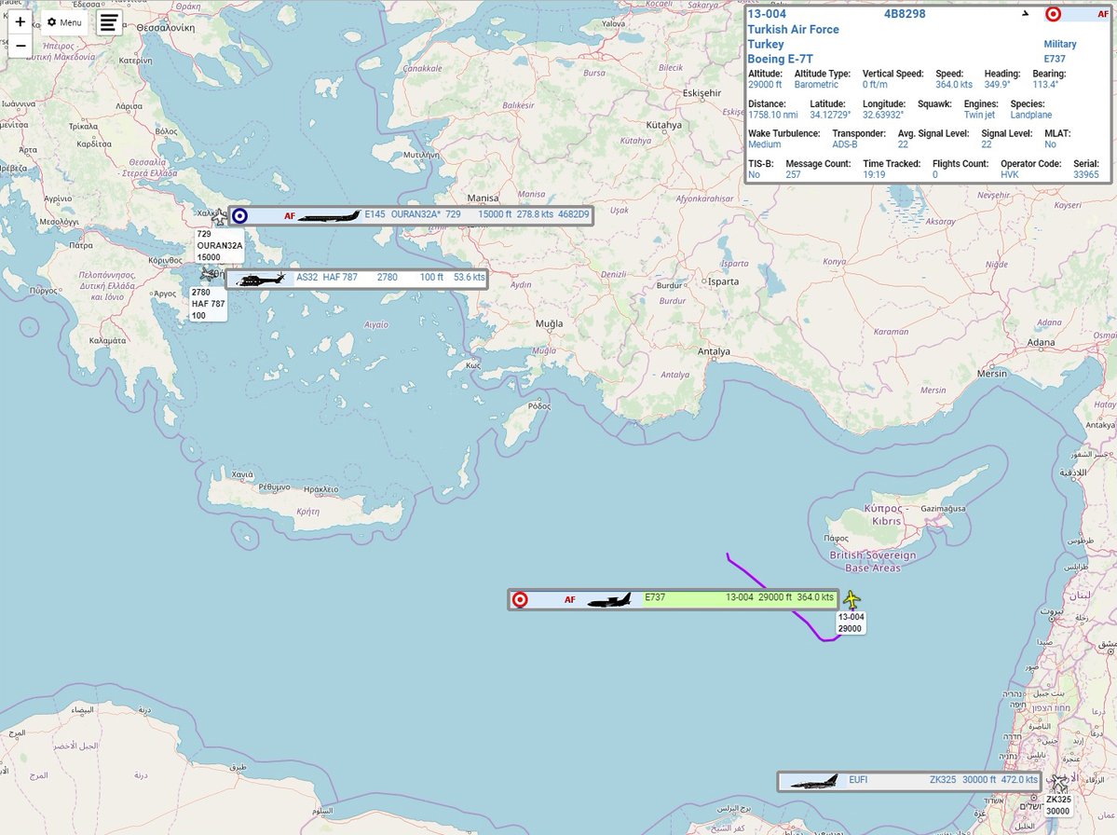Click the Greek roundel in E145 label
This screenshot has width=1117, height=835.
pyautogui.click(x=240, y=215)
